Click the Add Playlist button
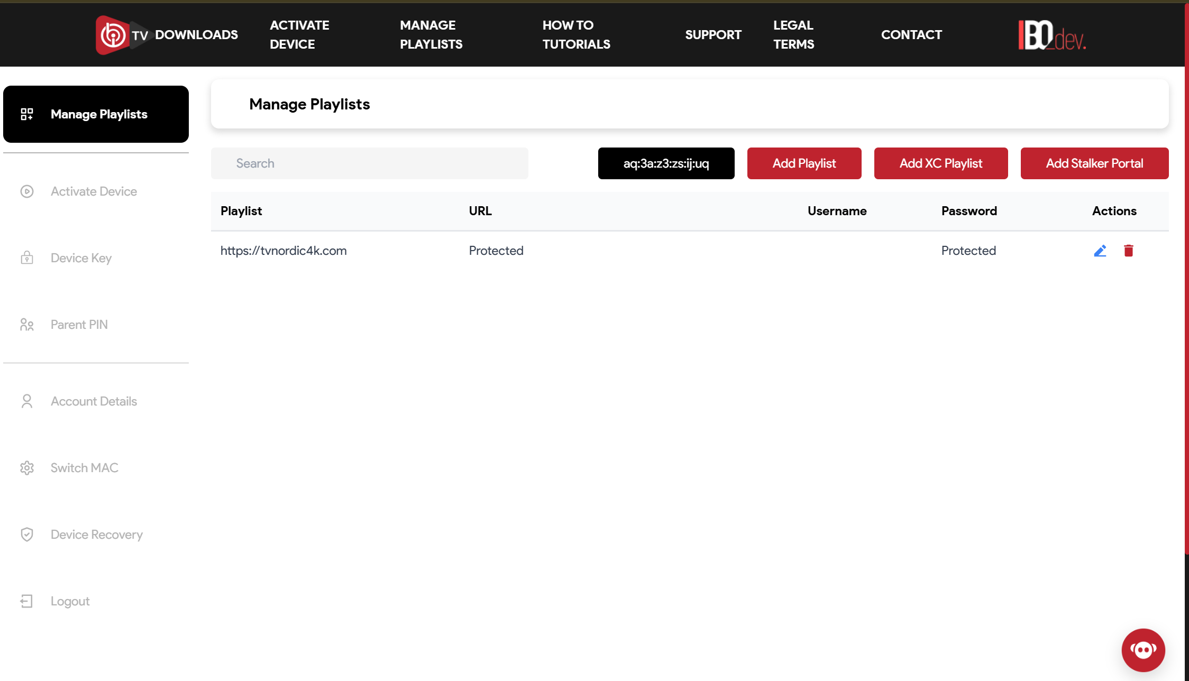The image size is (1189, 681). pos(804,163)
